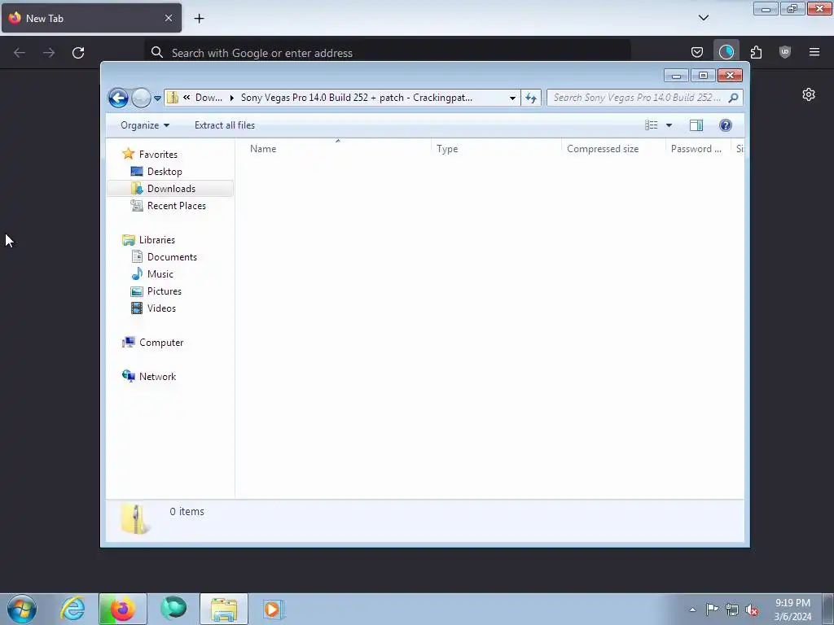Open the Videos library
The width and height of the screenshot is (834, 625).
[153, 308]
